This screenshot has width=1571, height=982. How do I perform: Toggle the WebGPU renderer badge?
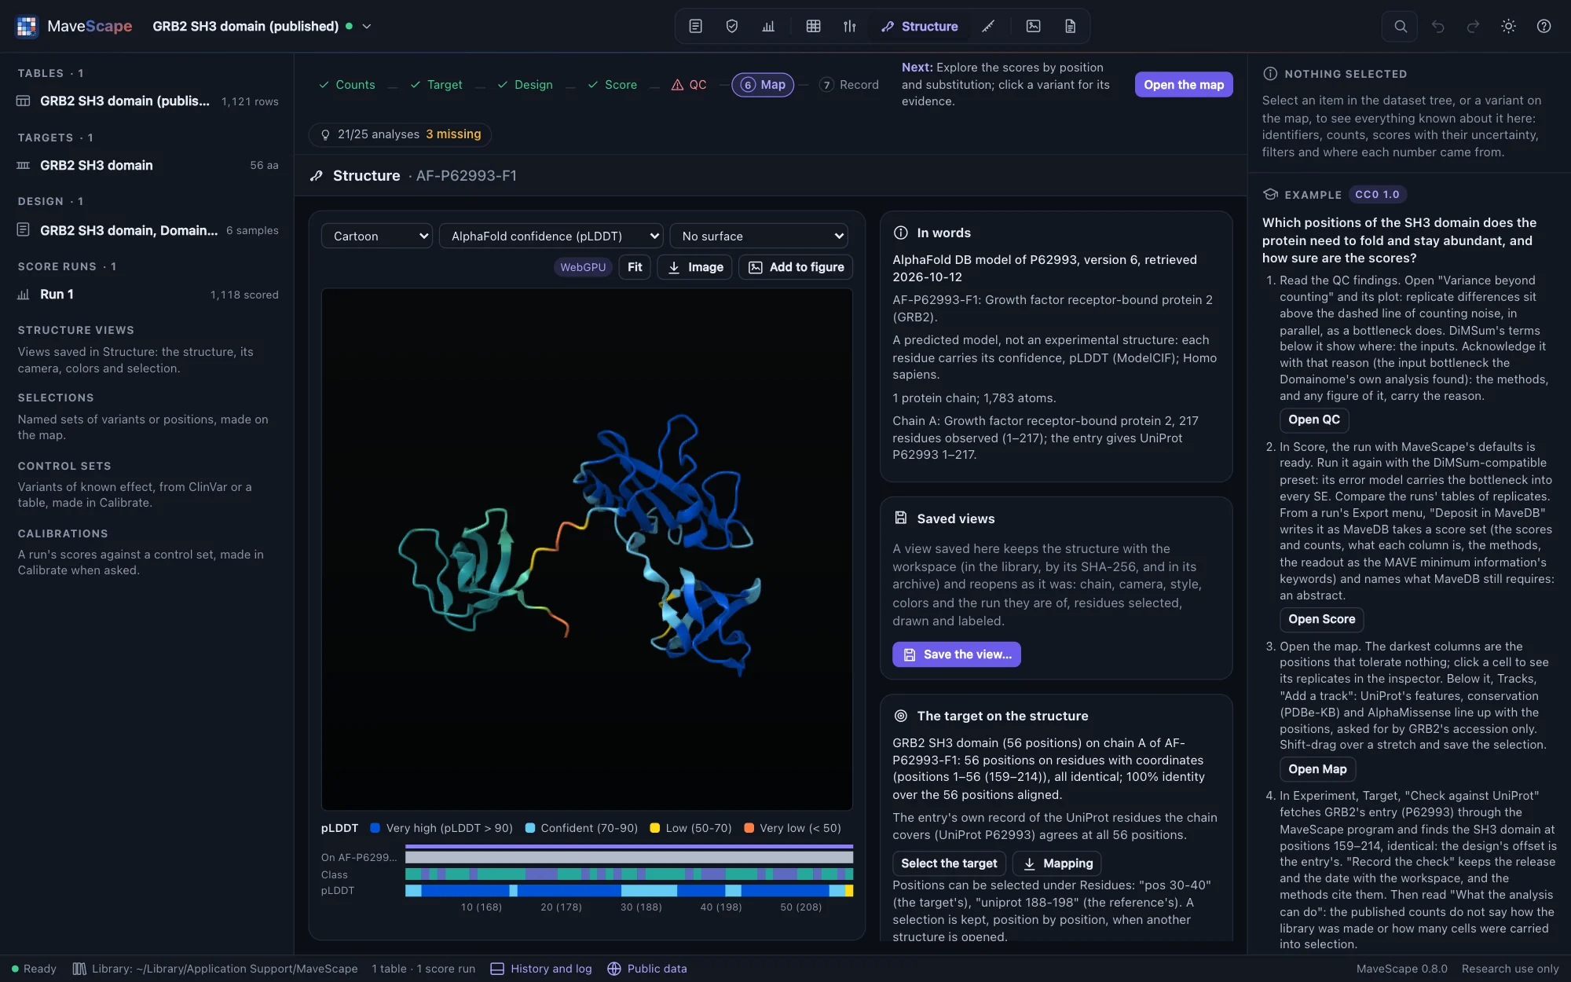pos(583,267)
